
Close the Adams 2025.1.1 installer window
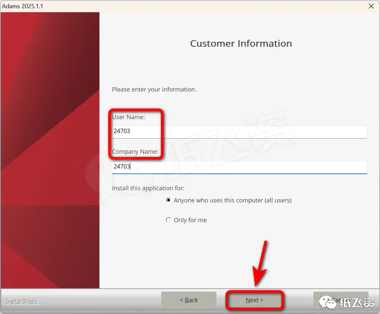371,6
